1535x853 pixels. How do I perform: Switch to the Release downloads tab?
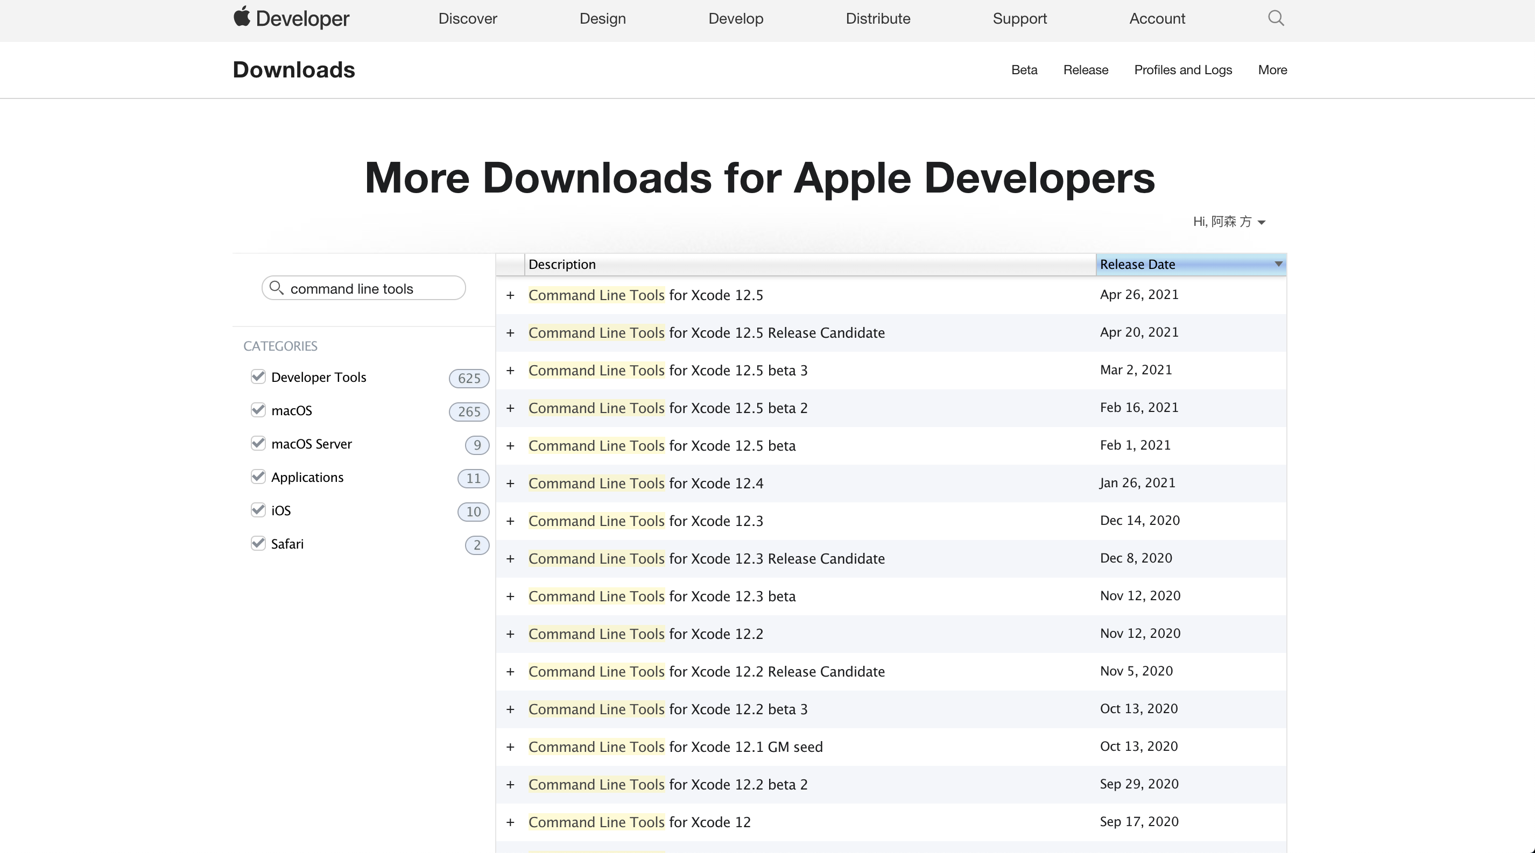click(1086, 69)
